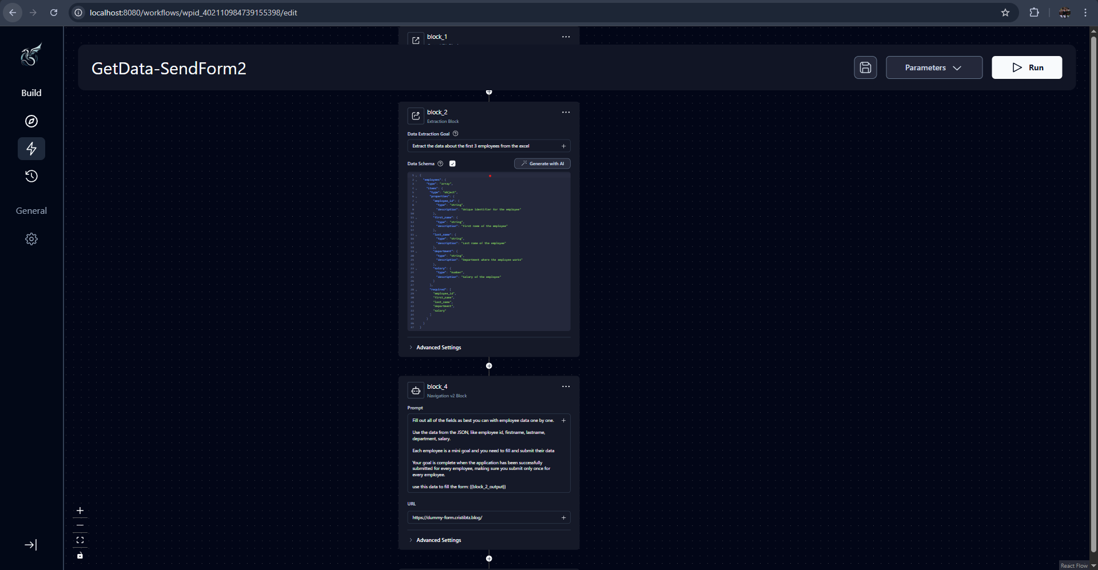
Task: Click the block_1 title label
Action: click(x=437, y=37)
